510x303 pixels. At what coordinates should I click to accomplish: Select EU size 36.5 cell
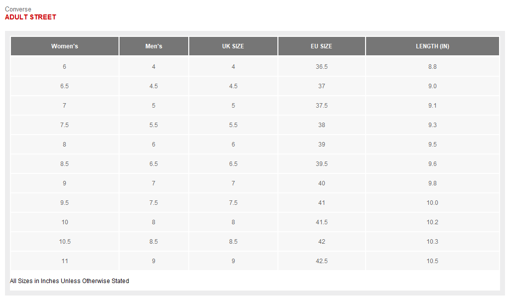coord(322,67)
